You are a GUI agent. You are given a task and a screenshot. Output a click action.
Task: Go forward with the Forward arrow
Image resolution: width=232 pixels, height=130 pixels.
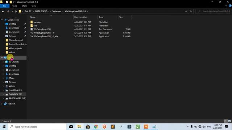coord(8,11)
